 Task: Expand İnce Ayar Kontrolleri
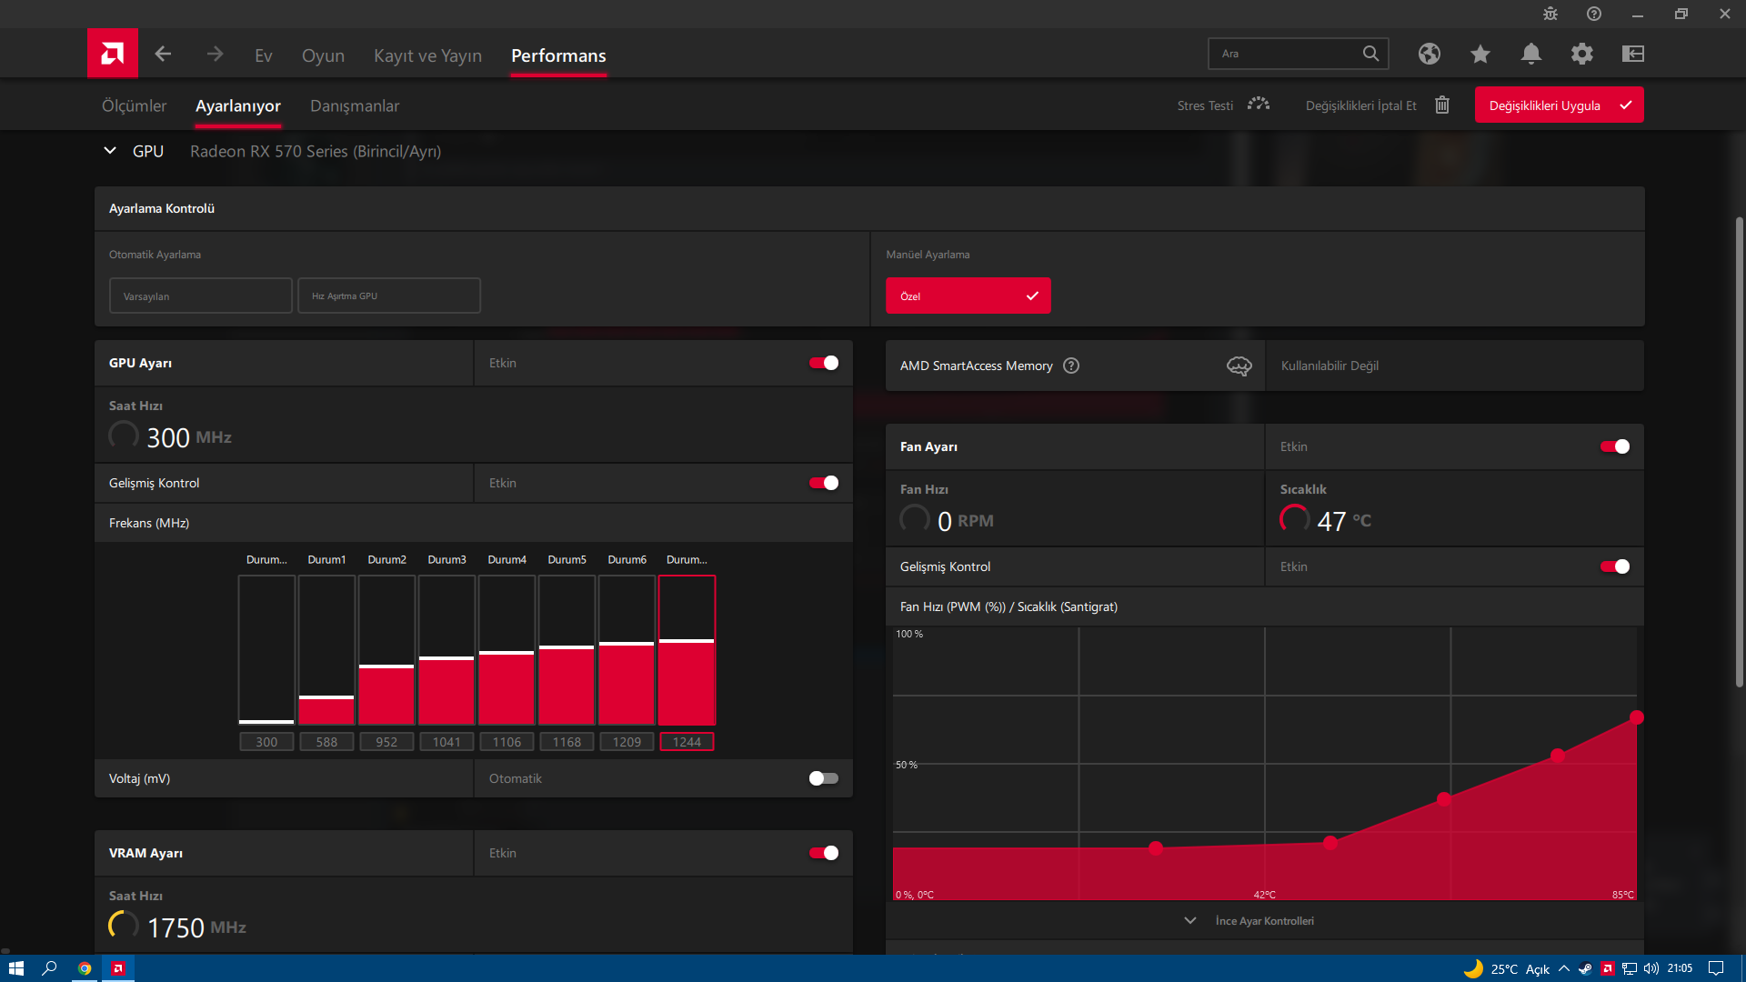coord(1264,921)
